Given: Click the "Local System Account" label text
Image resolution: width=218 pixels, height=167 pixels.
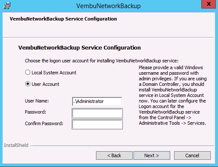Looking at the screenshot, I should pyautogui.click(x=54, y=73).
